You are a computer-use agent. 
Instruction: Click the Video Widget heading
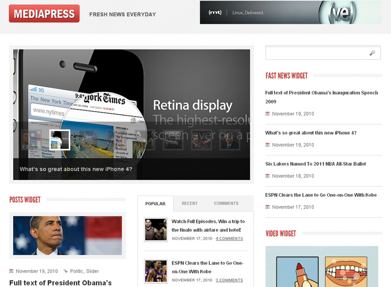281,233
